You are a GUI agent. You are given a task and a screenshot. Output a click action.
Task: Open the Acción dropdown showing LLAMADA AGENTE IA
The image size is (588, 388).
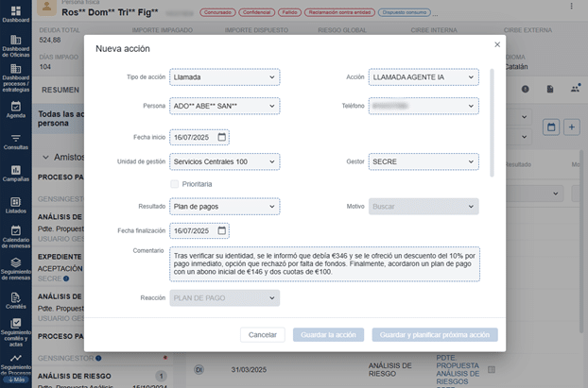424,77
